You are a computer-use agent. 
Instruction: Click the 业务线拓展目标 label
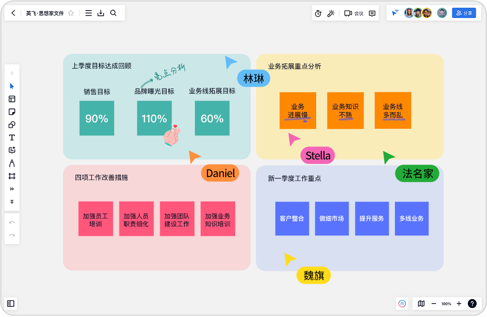coord(212,91)
